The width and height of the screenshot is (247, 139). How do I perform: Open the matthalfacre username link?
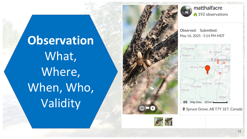208,8
